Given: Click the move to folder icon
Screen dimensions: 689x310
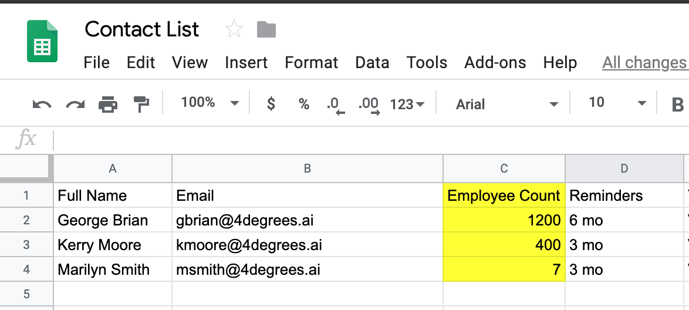Looking at the screenshot, I should coord(266,29).
